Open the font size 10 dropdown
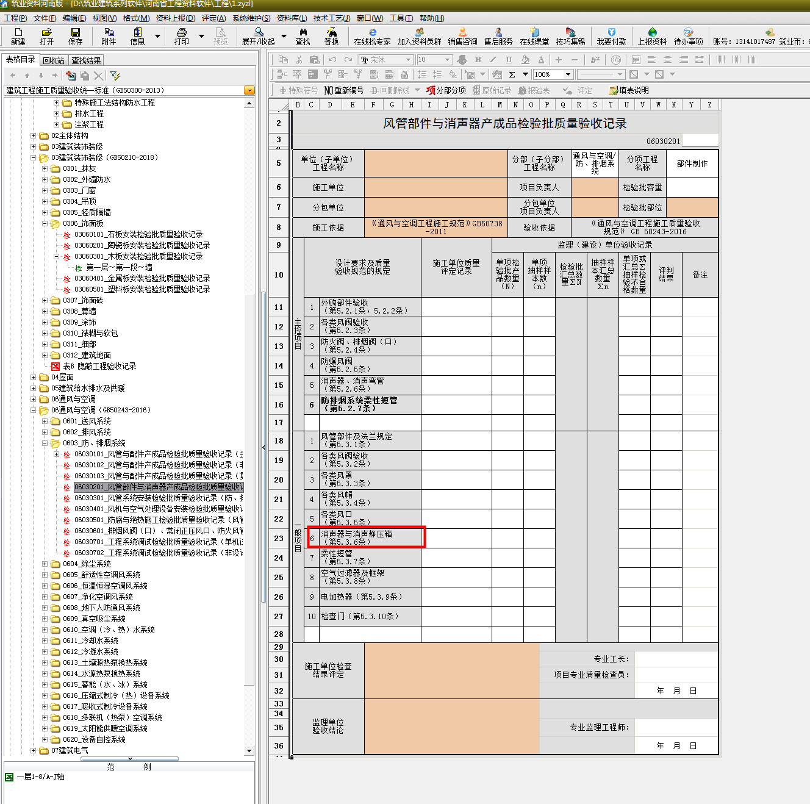 447,59
